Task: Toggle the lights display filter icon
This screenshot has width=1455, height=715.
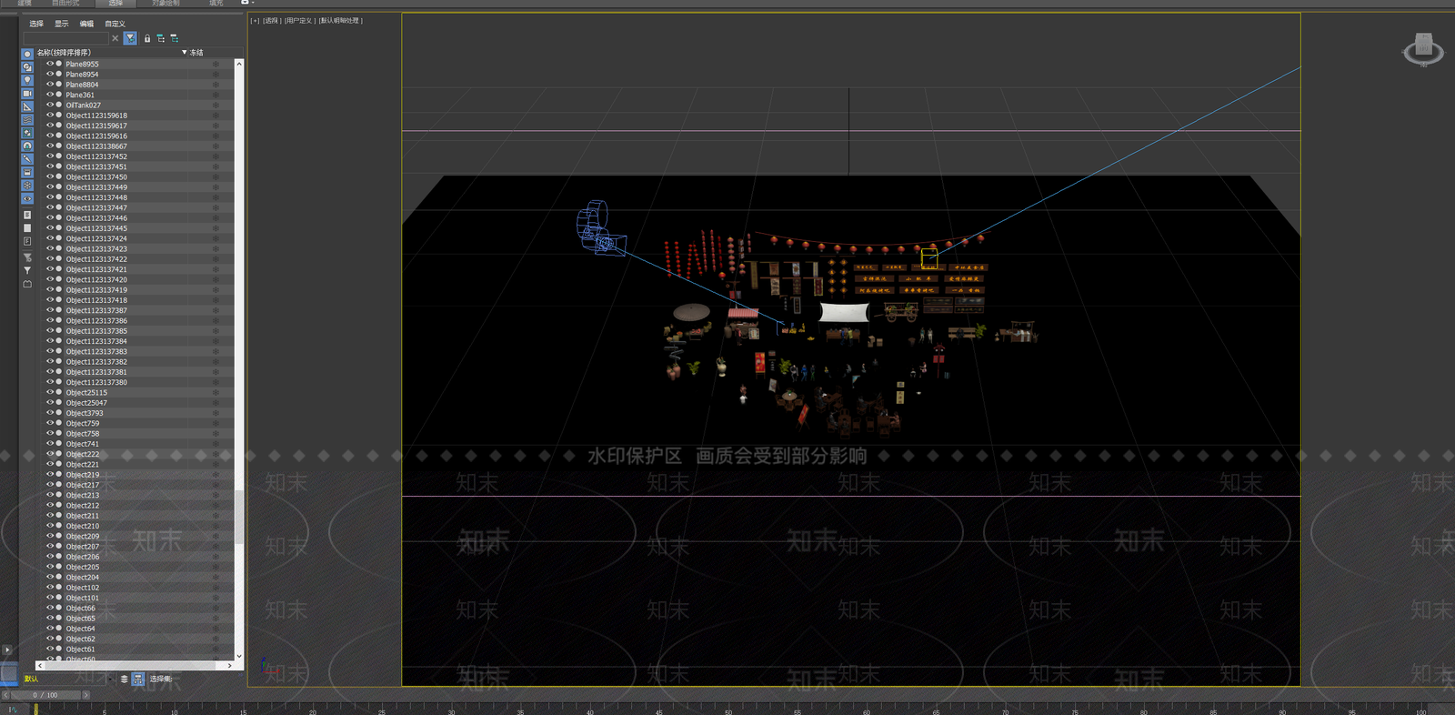Action: [27, 80]
